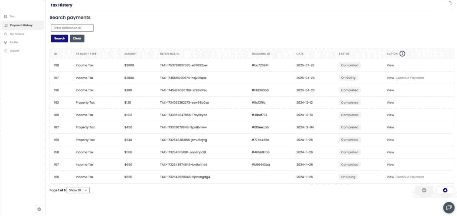Screen dimensions: 457x216
Task: Click the Date column header
Action: (x=300, y=54)
